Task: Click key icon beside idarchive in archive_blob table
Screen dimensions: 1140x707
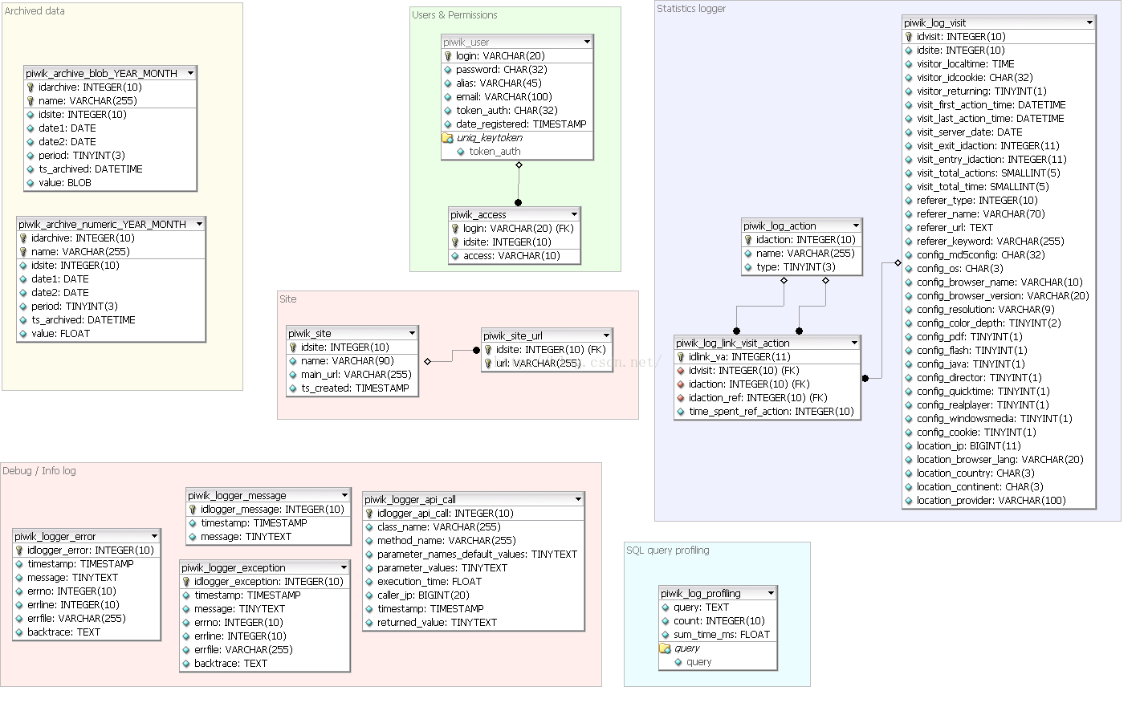Action: 31,87
